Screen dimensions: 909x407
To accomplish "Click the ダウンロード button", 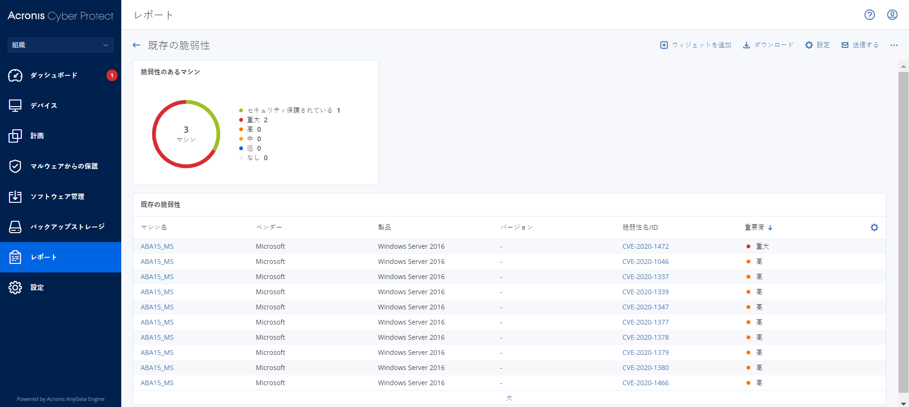I will click(x=768, y=45).
